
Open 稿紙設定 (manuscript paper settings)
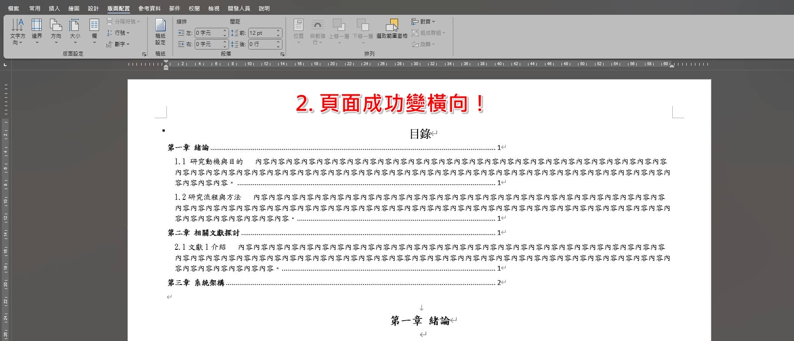(x=160, y=32)
